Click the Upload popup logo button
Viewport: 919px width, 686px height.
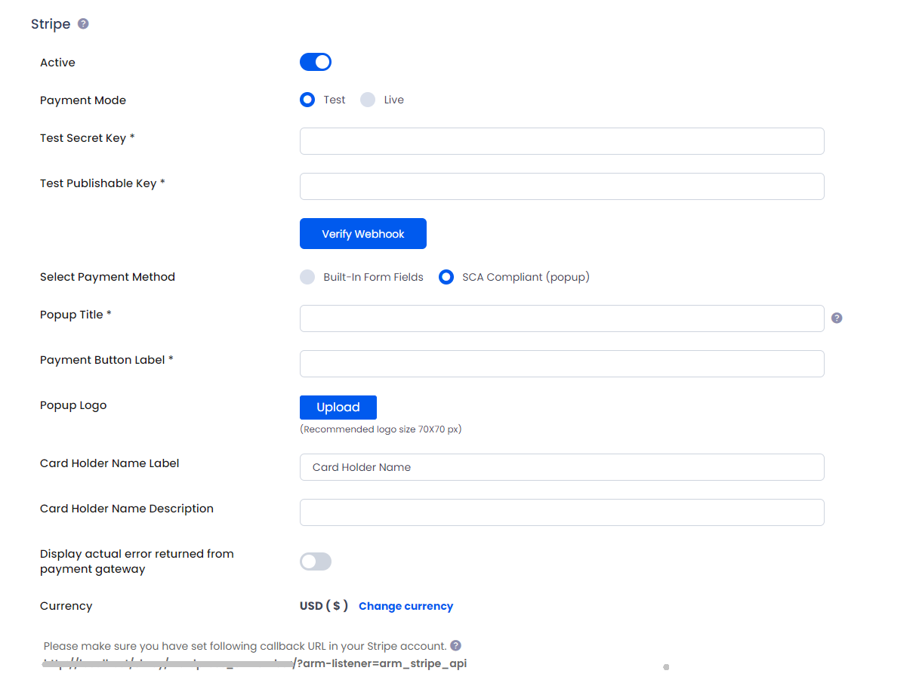click(x=338, y=408)
